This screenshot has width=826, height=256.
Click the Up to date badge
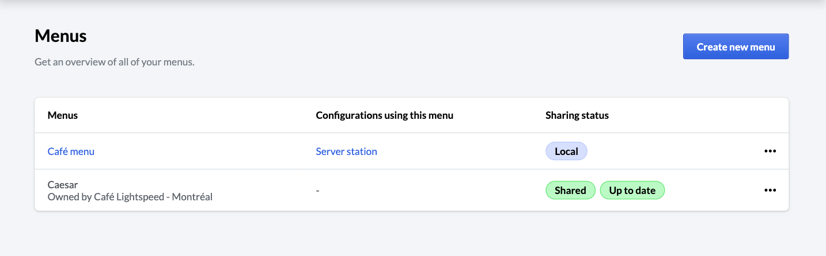pos(632,191)
